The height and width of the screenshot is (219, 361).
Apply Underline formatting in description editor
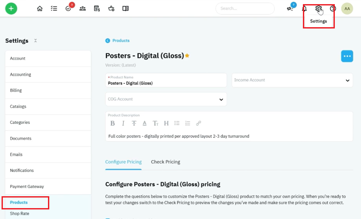tap(145, 123)
